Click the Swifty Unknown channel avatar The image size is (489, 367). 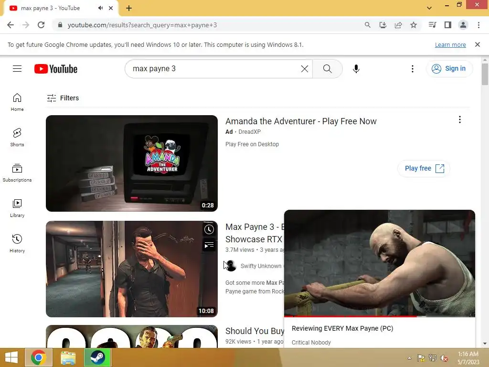231,266
